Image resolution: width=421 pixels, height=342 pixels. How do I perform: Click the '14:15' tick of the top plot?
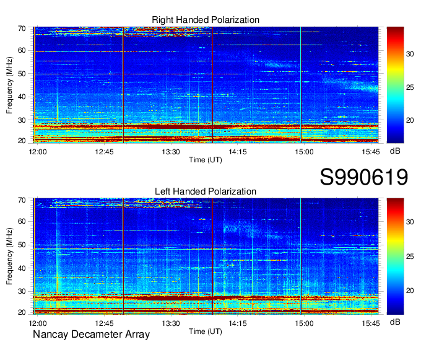(x=238, y=152)
